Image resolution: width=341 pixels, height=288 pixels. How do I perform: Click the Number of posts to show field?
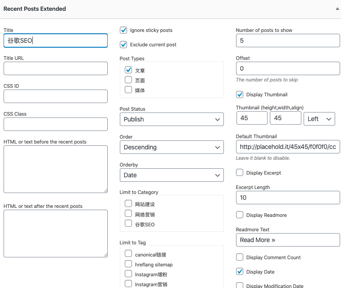288,40
